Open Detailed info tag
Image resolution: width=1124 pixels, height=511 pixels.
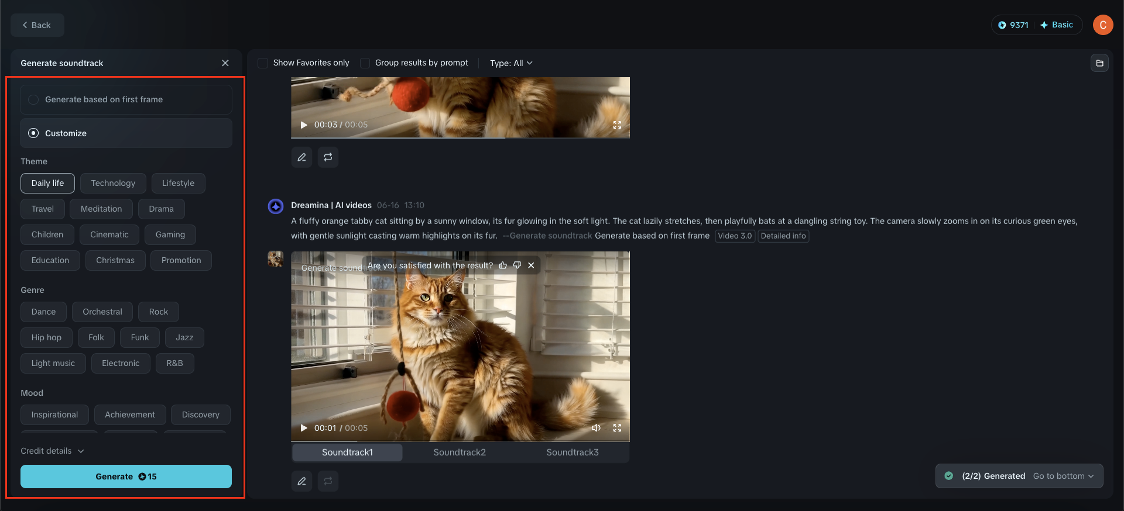pos(783,236)
